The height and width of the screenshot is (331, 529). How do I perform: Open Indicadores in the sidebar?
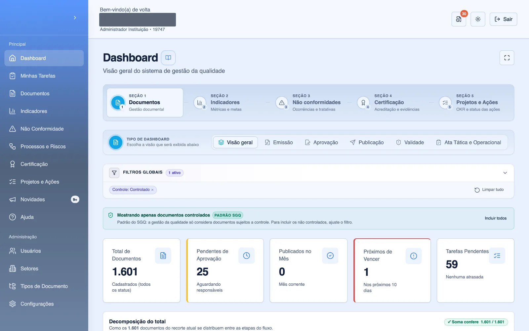click(44, 111)
